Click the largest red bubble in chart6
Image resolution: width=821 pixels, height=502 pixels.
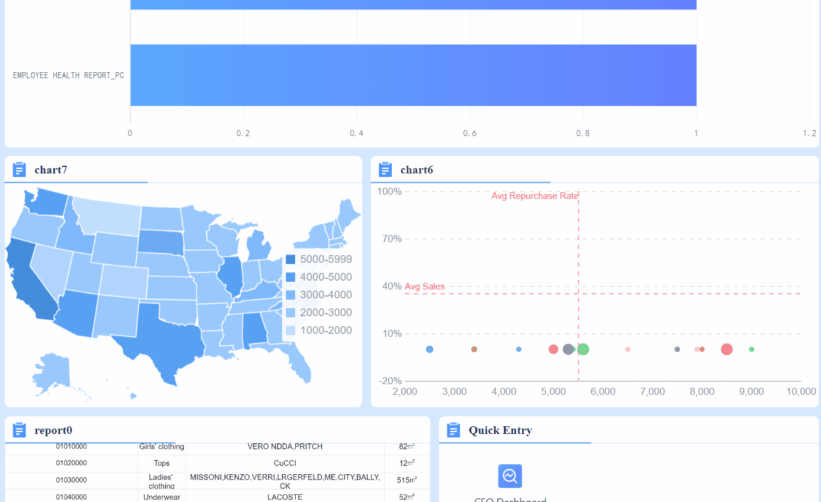pos(727,349)
